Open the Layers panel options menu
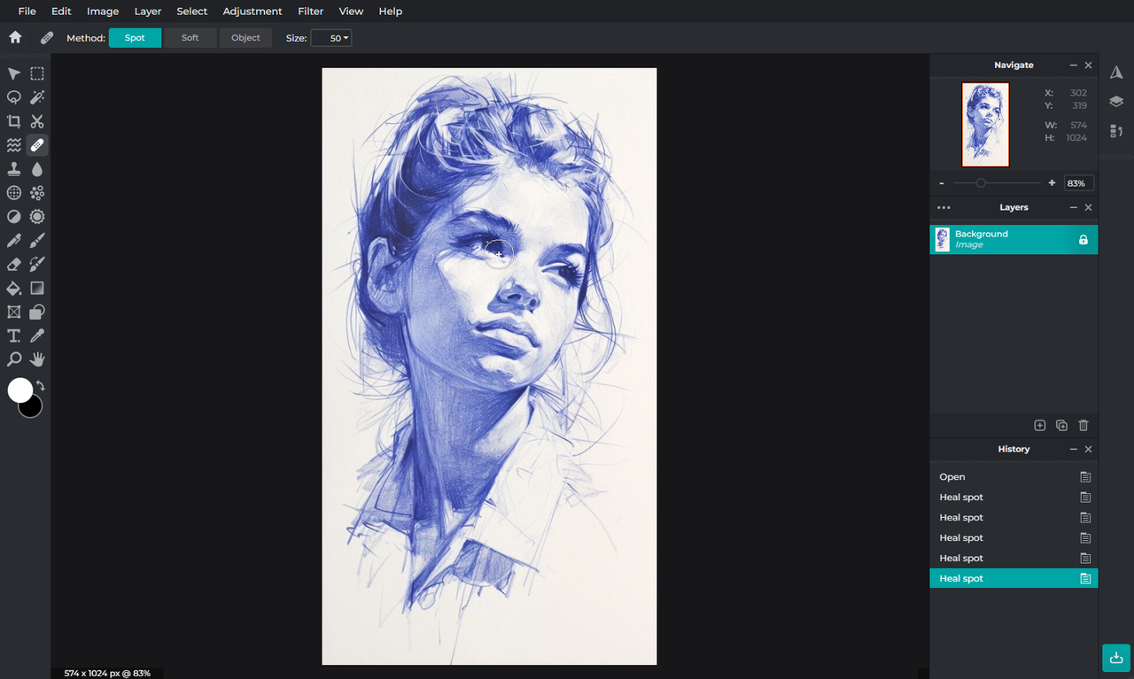 click(x=944, y=207)
